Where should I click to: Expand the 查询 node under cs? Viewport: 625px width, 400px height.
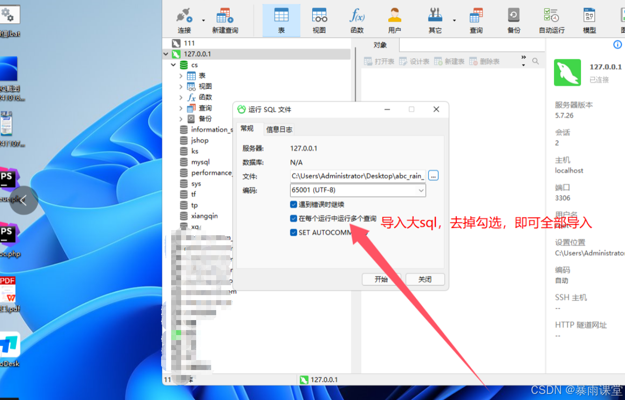(181, 108)
